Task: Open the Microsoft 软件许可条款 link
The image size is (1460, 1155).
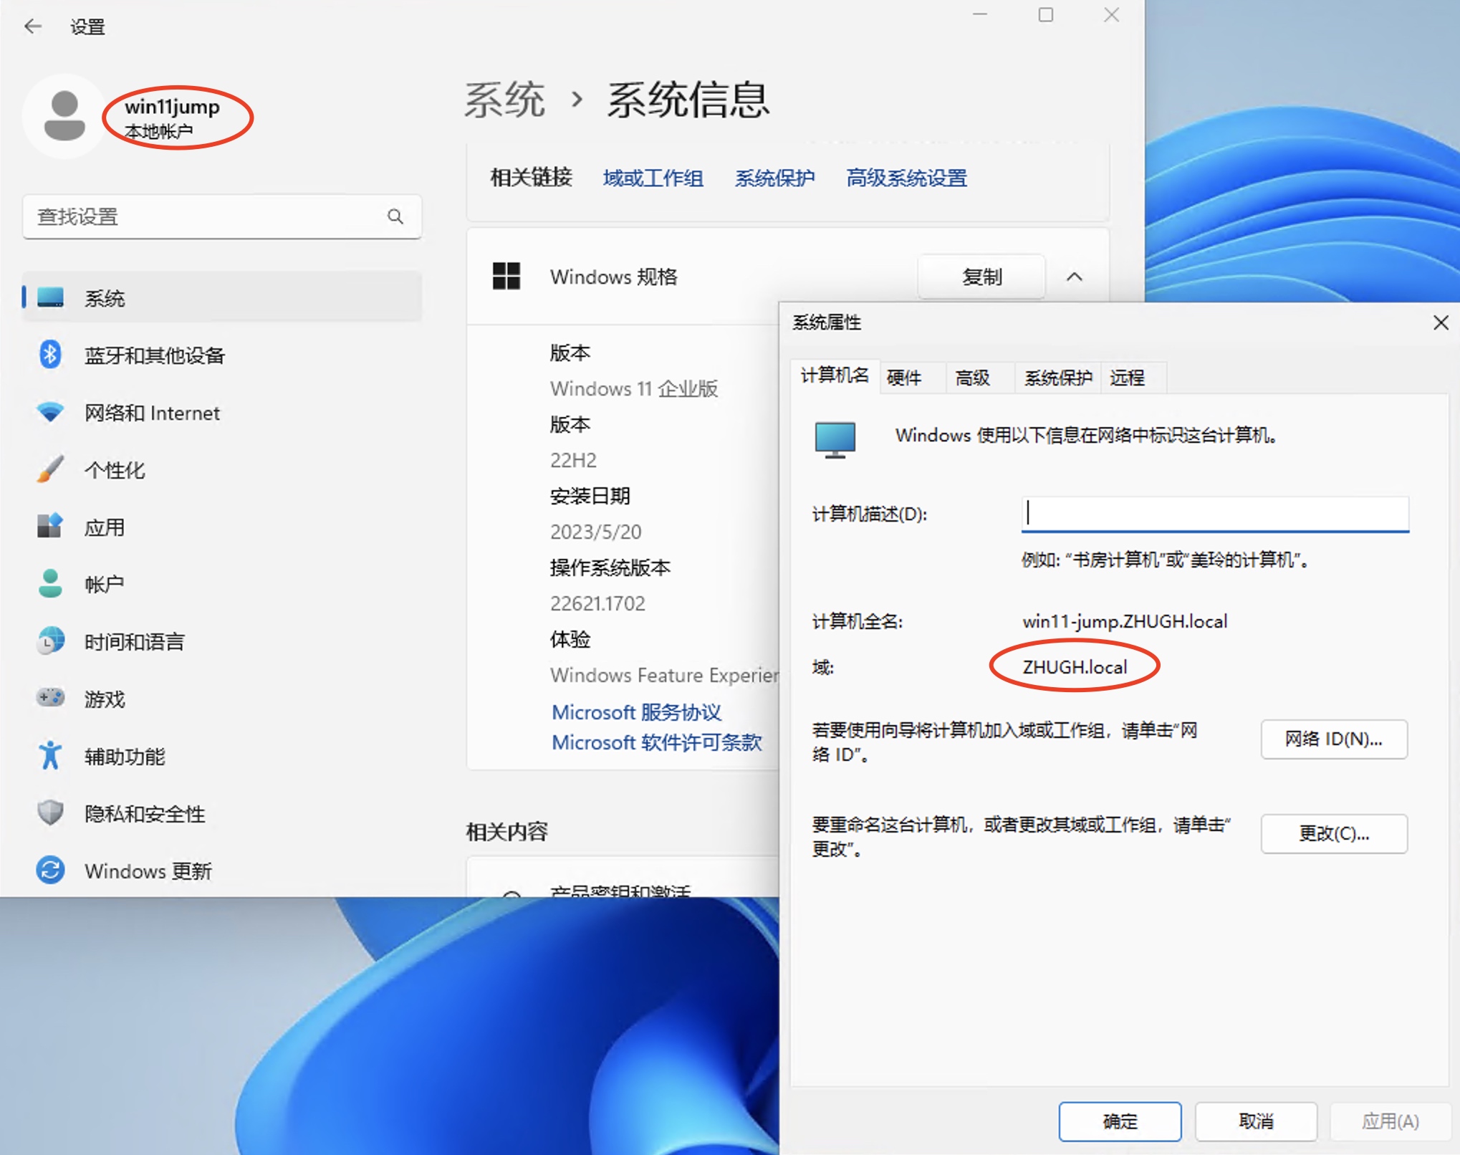Action: (x=656, y=742)
